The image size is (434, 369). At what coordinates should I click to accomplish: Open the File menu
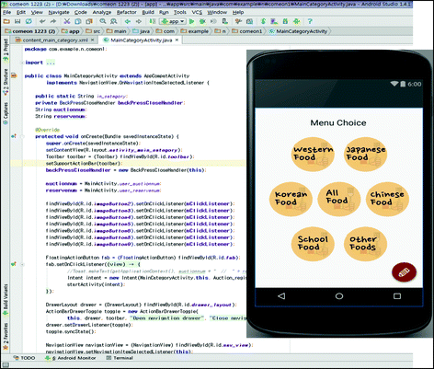pyautogui.click(x=6, y=12)
